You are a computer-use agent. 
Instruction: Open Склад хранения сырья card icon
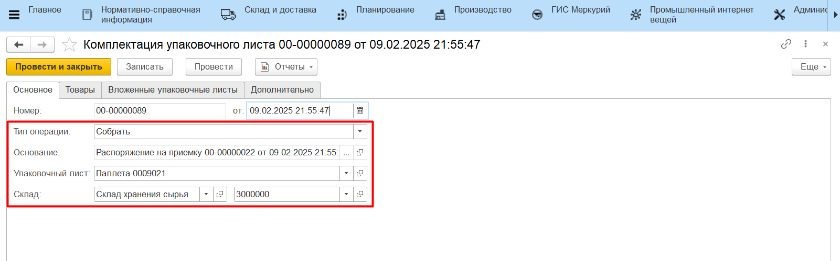(x=220, y=195)
